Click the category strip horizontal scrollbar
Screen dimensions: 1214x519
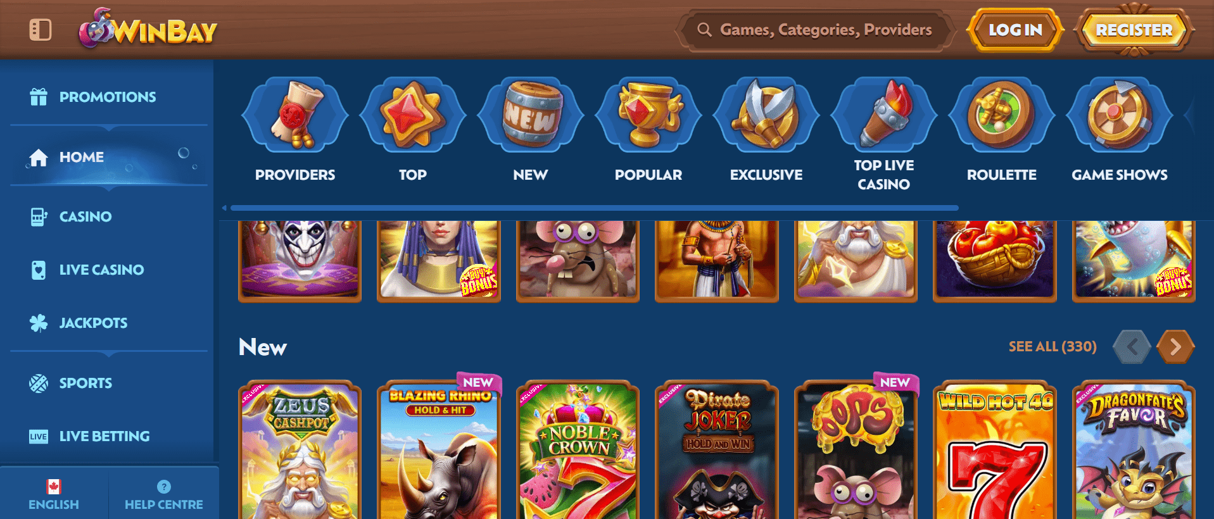(x=594, y=208)
